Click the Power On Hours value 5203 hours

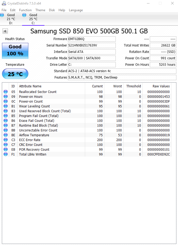163,65
